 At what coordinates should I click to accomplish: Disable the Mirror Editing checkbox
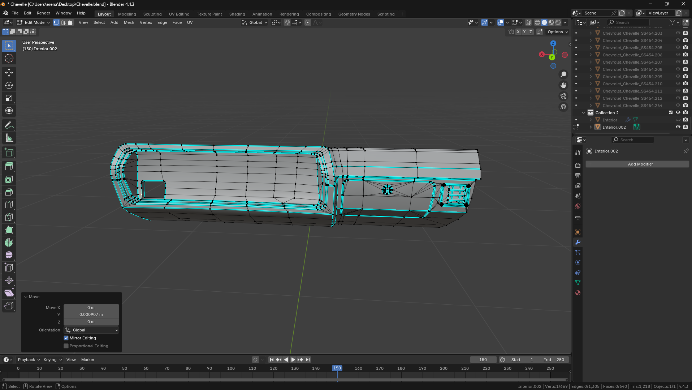tap(66, 338)
